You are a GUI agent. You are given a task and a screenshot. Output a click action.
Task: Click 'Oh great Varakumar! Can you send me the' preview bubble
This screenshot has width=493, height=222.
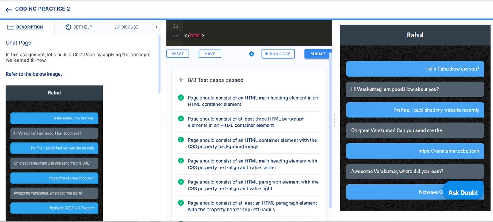415,130
